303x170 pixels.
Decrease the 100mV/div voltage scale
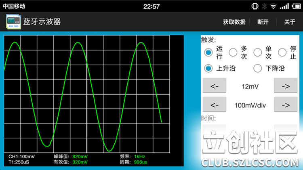coord(215,105)
